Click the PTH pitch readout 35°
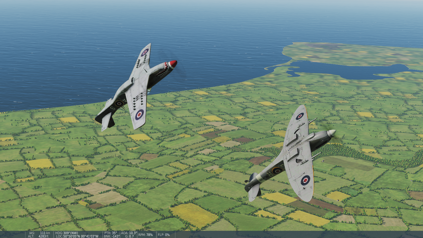The height and width of the screenshot is (238, 423). tap(111, 233)
